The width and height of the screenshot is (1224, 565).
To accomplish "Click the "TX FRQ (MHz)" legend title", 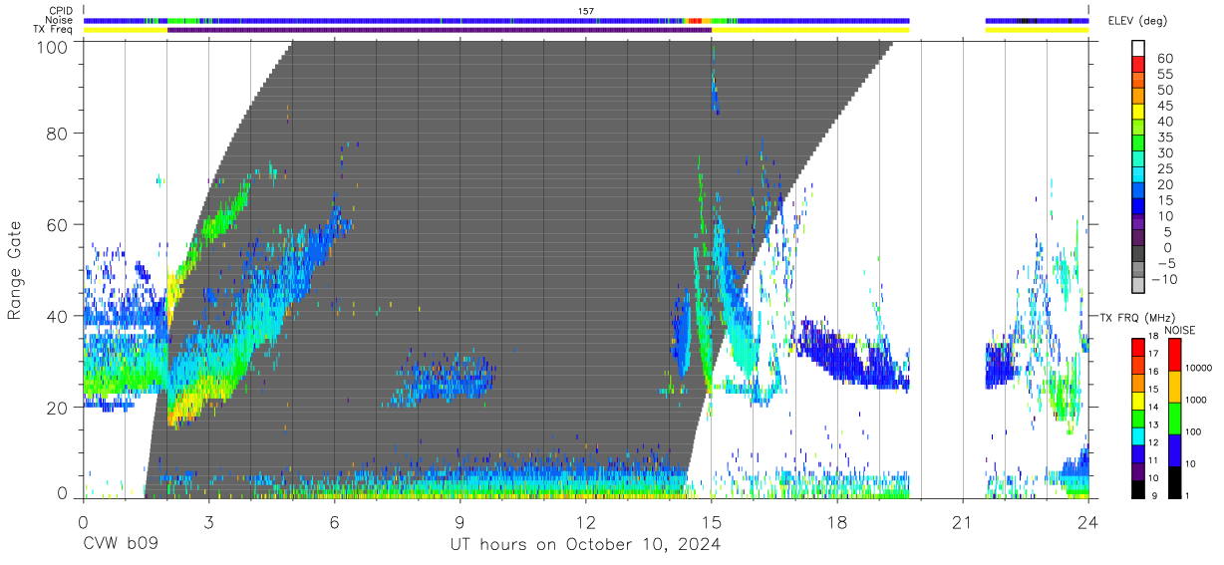I will point(1136,317).
